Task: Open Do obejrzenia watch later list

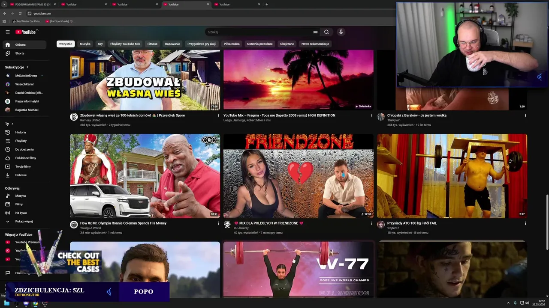Action: (x=26, y=149)
